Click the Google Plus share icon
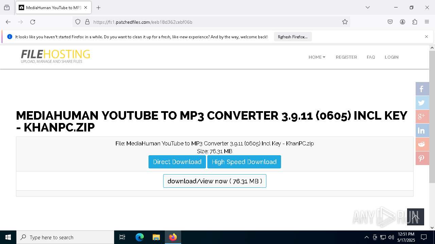This screenshot has width=435, height=244. [422, 117]
